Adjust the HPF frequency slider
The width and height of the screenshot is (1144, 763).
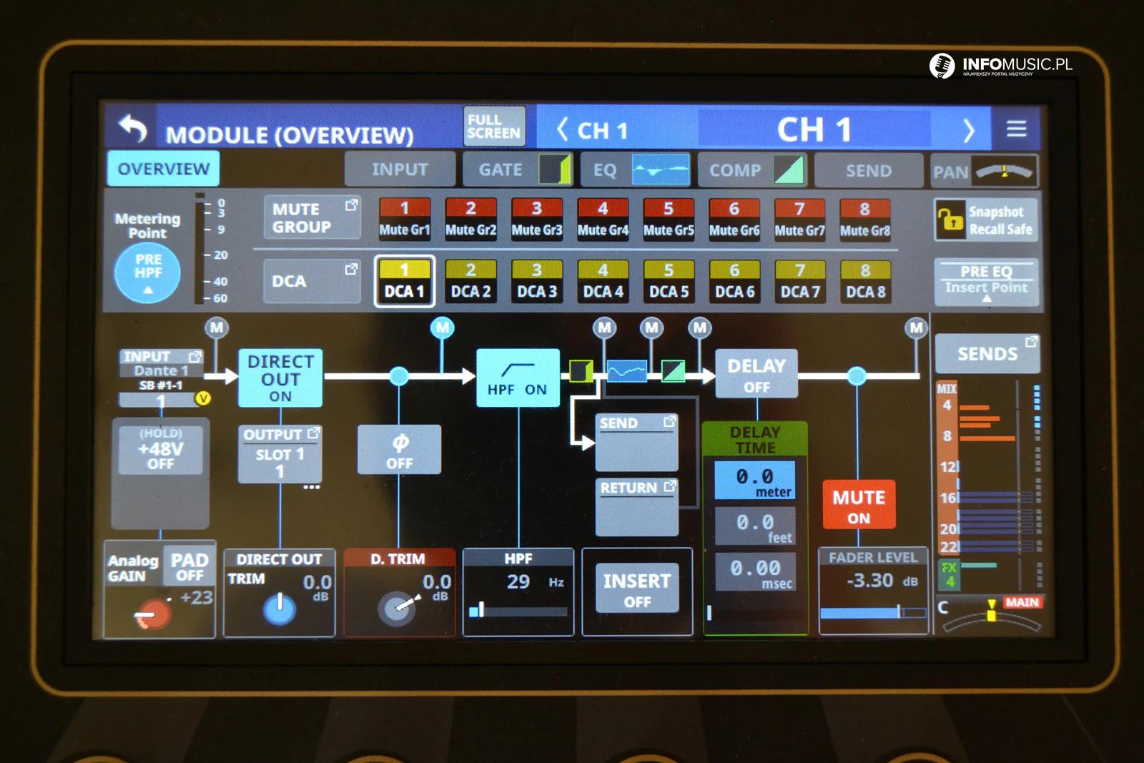point(518,611)
